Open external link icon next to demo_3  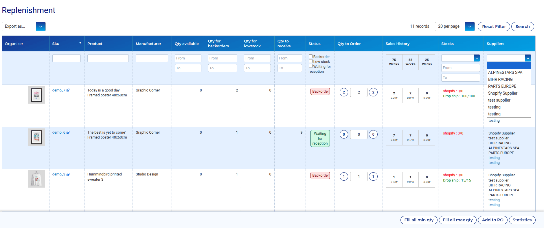(68, 174)
